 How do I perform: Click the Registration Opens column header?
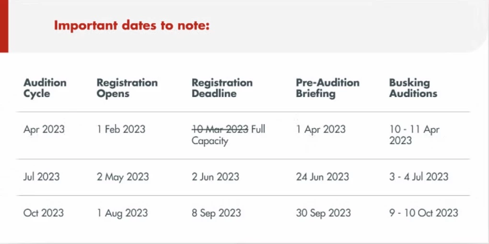[127, 88]
